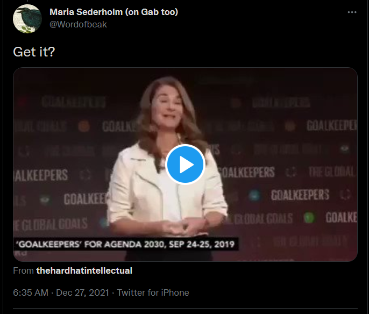Click the white triangle inside the play circle
The width and height of the screenshot is (369, 314).
click(186, 165)
